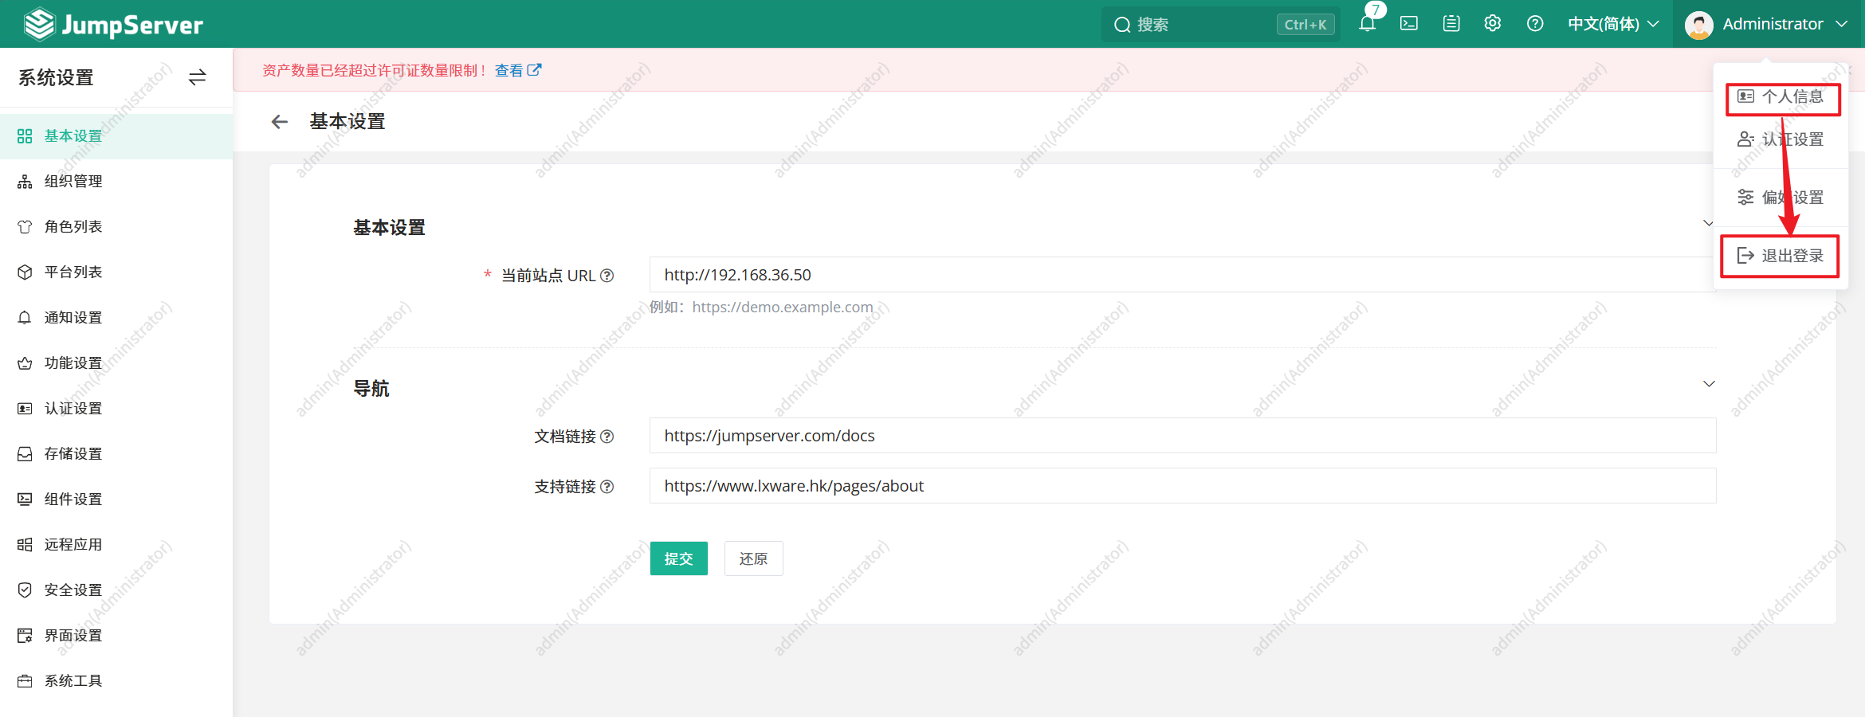Click the 组织管理 hierarchy icon in sidebar
The image size is (1865, 717).
(25, 182)
